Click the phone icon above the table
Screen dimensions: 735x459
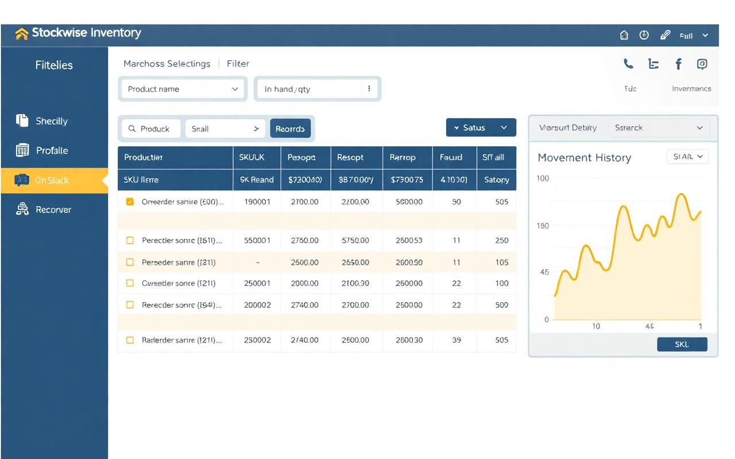628,64
